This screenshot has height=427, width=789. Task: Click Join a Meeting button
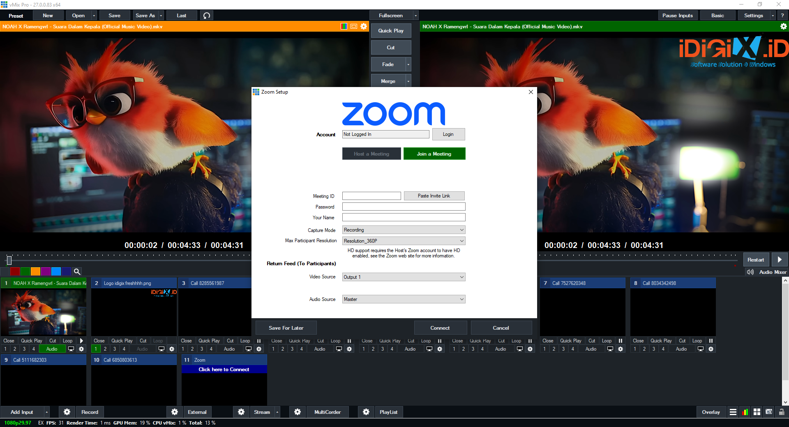pyautogui.click(x=434, y=154)
